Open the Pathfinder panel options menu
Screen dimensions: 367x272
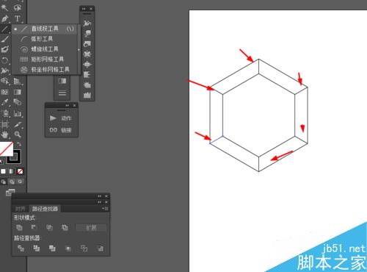click(x=105, y=209)
